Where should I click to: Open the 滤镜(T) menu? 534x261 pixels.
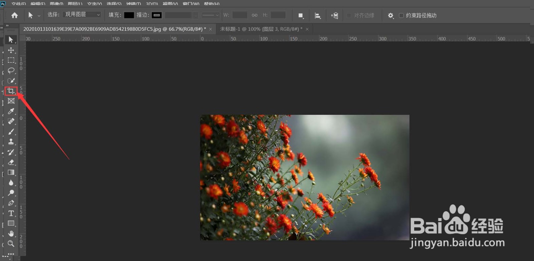[x=133, y=3]
